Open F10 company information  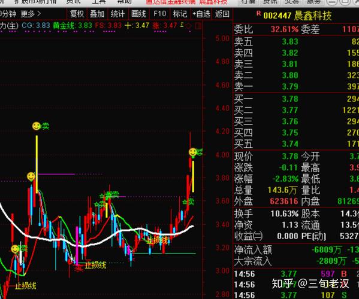[159, 14]
